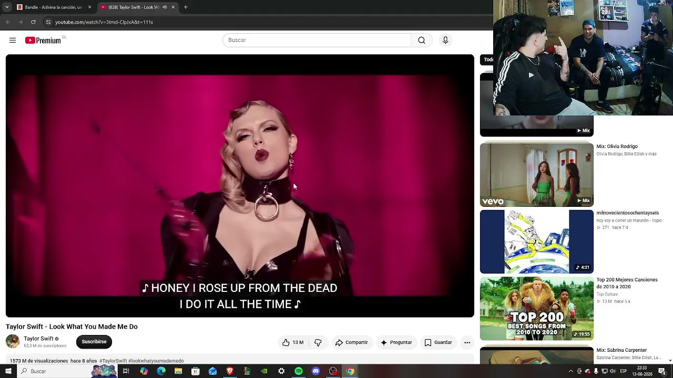673x378 pixels.
Task: Open Outlook from the taskbar
Action: pos(212,371)
